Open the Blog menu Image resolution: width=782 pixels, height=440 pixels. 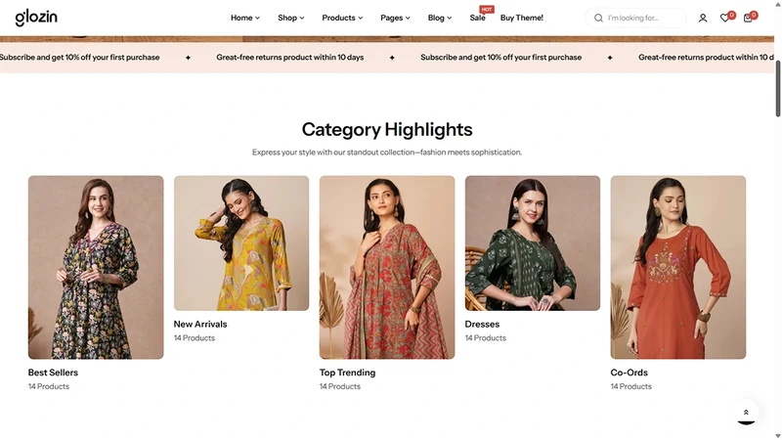pos(439,18)
